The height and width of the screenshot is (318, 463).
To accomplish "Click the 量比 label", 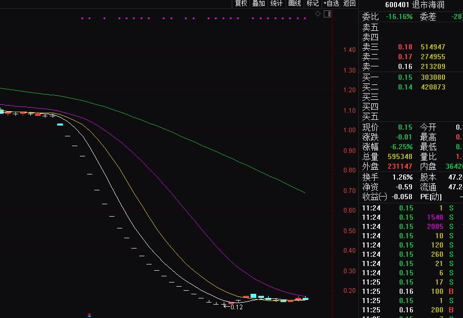I will (428, 156).
